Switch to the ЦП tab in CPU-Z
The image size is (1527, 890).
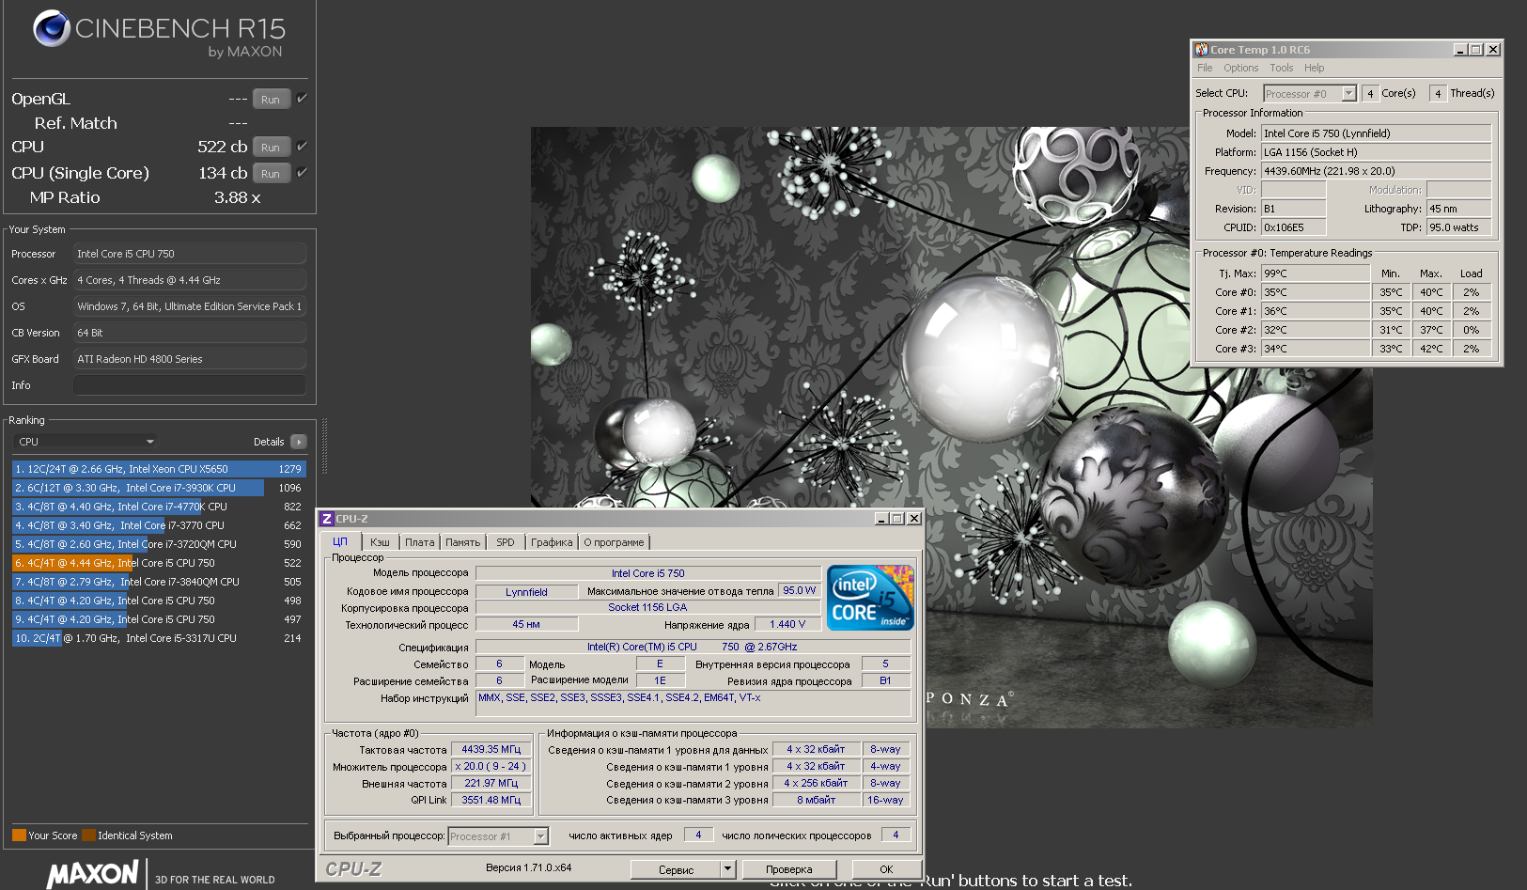[x=340, y=541]
